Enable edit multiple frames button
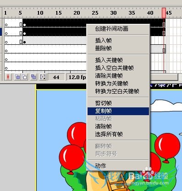 tap(33, 77)
